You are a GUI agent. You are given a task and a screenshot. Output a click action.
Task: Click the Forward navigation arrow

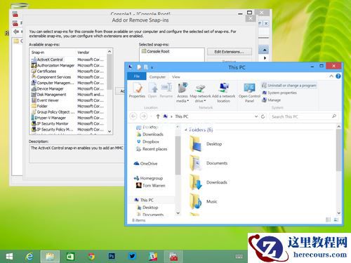tap(144, 116)
